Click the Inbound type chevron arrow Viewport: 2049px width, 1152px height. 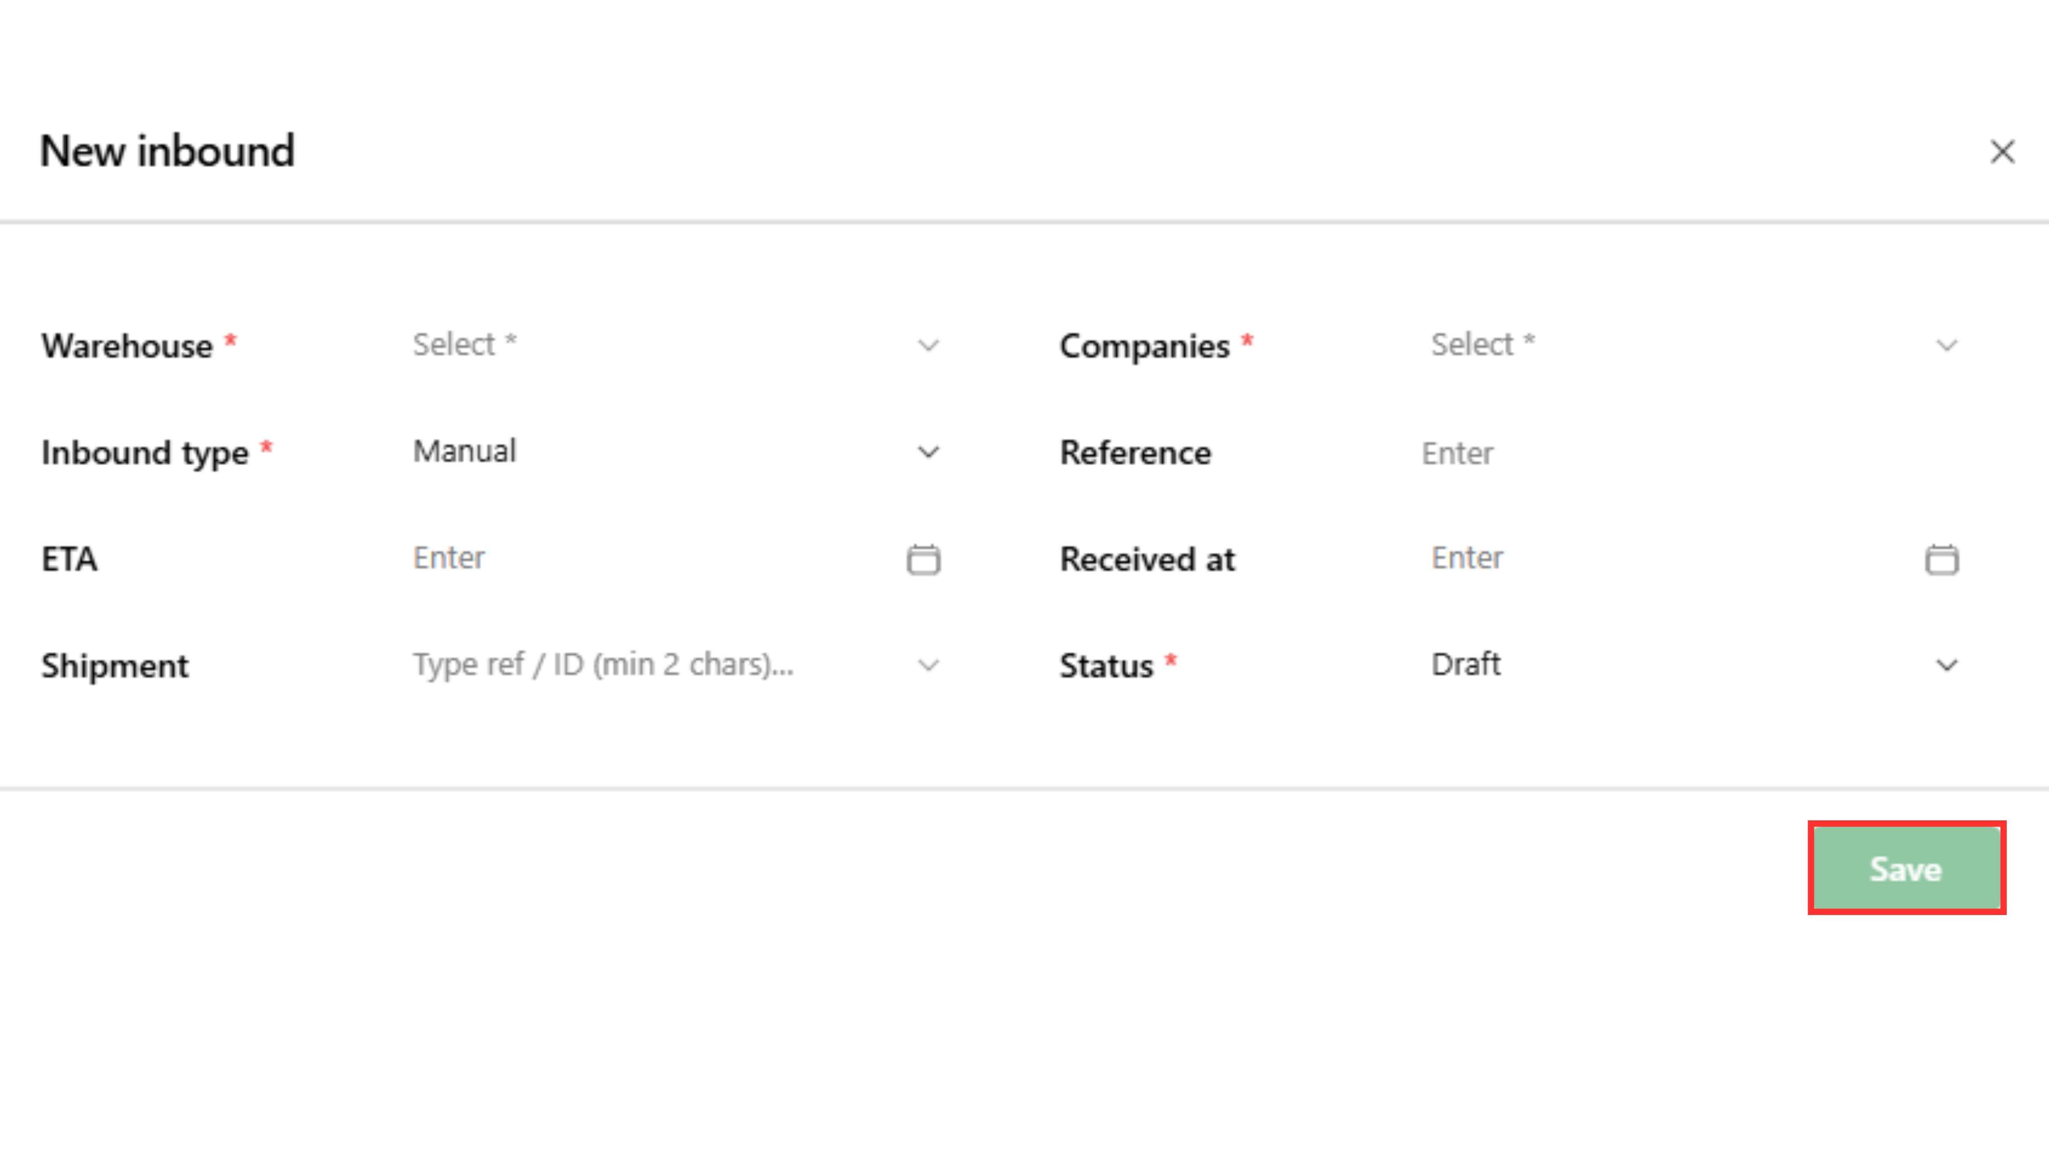tap(927, 452)
